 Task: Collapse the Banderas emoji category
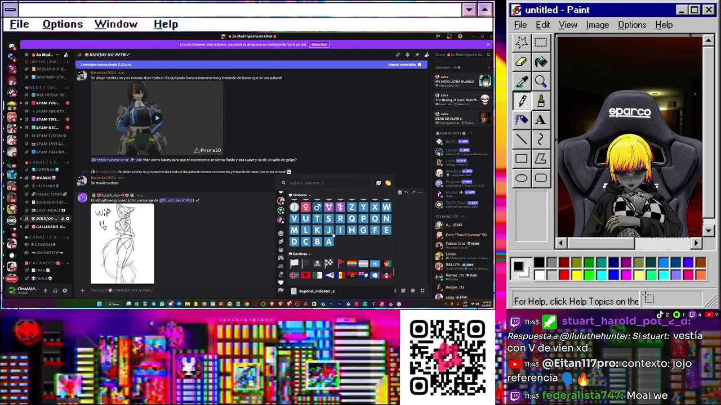(301, 254)
